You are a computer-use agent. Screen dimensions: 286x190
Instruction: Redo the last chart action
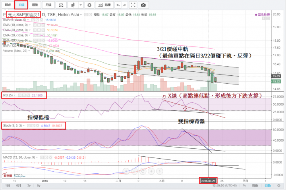125,5
